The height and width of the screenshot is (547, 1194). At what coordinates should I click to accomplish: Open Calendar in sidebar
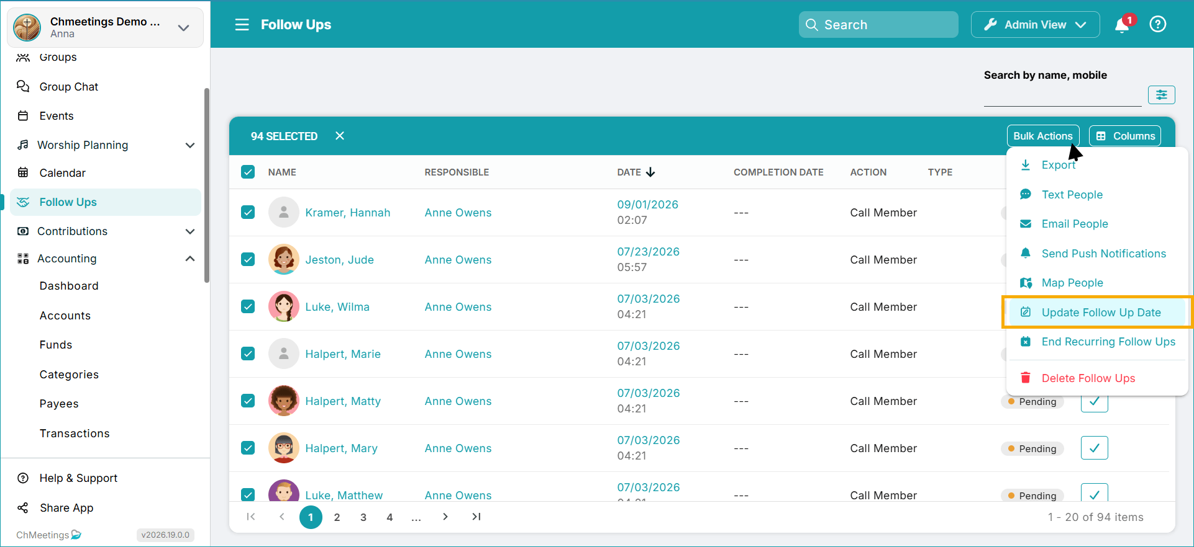pos(63,173)
